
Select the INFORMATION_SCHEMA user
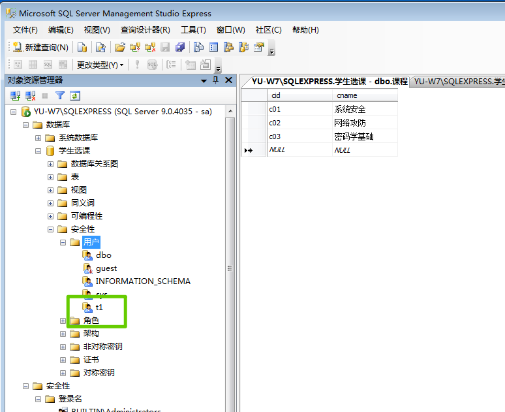(x=143, y=281)
